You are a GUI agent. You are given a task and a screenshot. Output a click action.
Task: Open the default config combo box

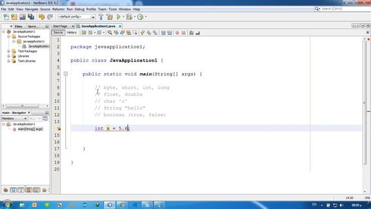point(77,17)
